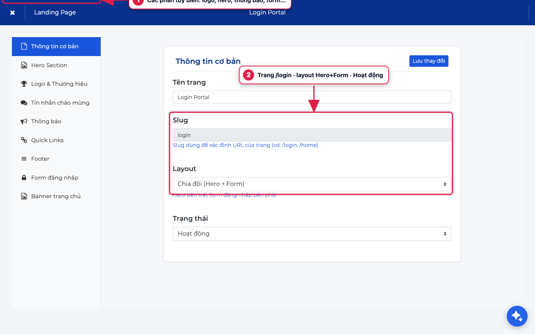Click the Slug helper text about URL
This screenshot has width=535, height=334.
tap(246, 145)
